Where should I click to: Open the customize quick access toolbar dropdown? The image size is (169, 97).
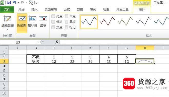[36, 3]
